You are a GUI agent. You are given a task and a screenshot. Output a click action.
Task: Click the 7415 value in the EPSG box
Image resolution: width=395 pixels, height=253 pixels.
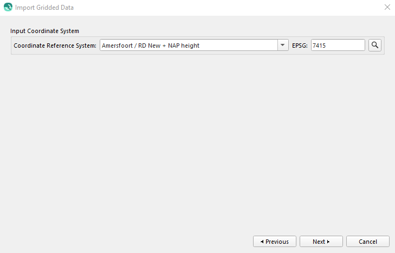[x=320, y=46]
